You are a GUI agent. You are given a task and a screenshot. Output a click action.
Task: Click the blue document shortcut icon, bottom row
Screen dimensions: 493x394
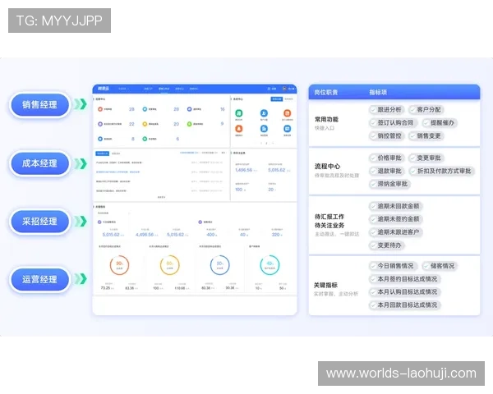[264, 129]
